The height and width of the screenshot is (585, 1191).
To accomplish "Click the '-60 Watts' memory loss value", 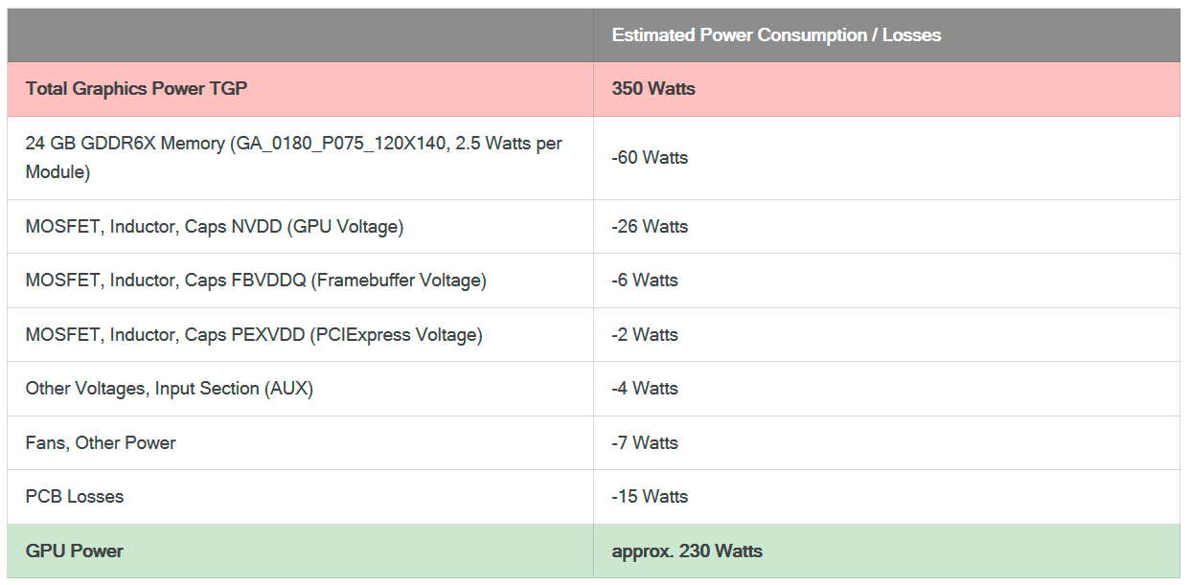I will [650, 158].
